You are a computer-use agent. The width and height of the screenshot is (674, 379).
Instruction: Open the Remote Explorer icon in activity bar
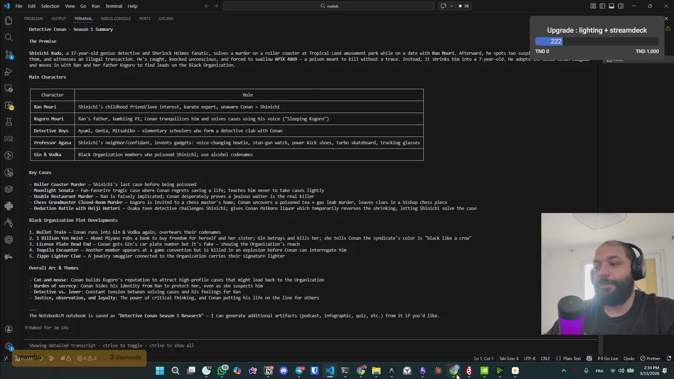pyautogui.click(x=8, y=88)
